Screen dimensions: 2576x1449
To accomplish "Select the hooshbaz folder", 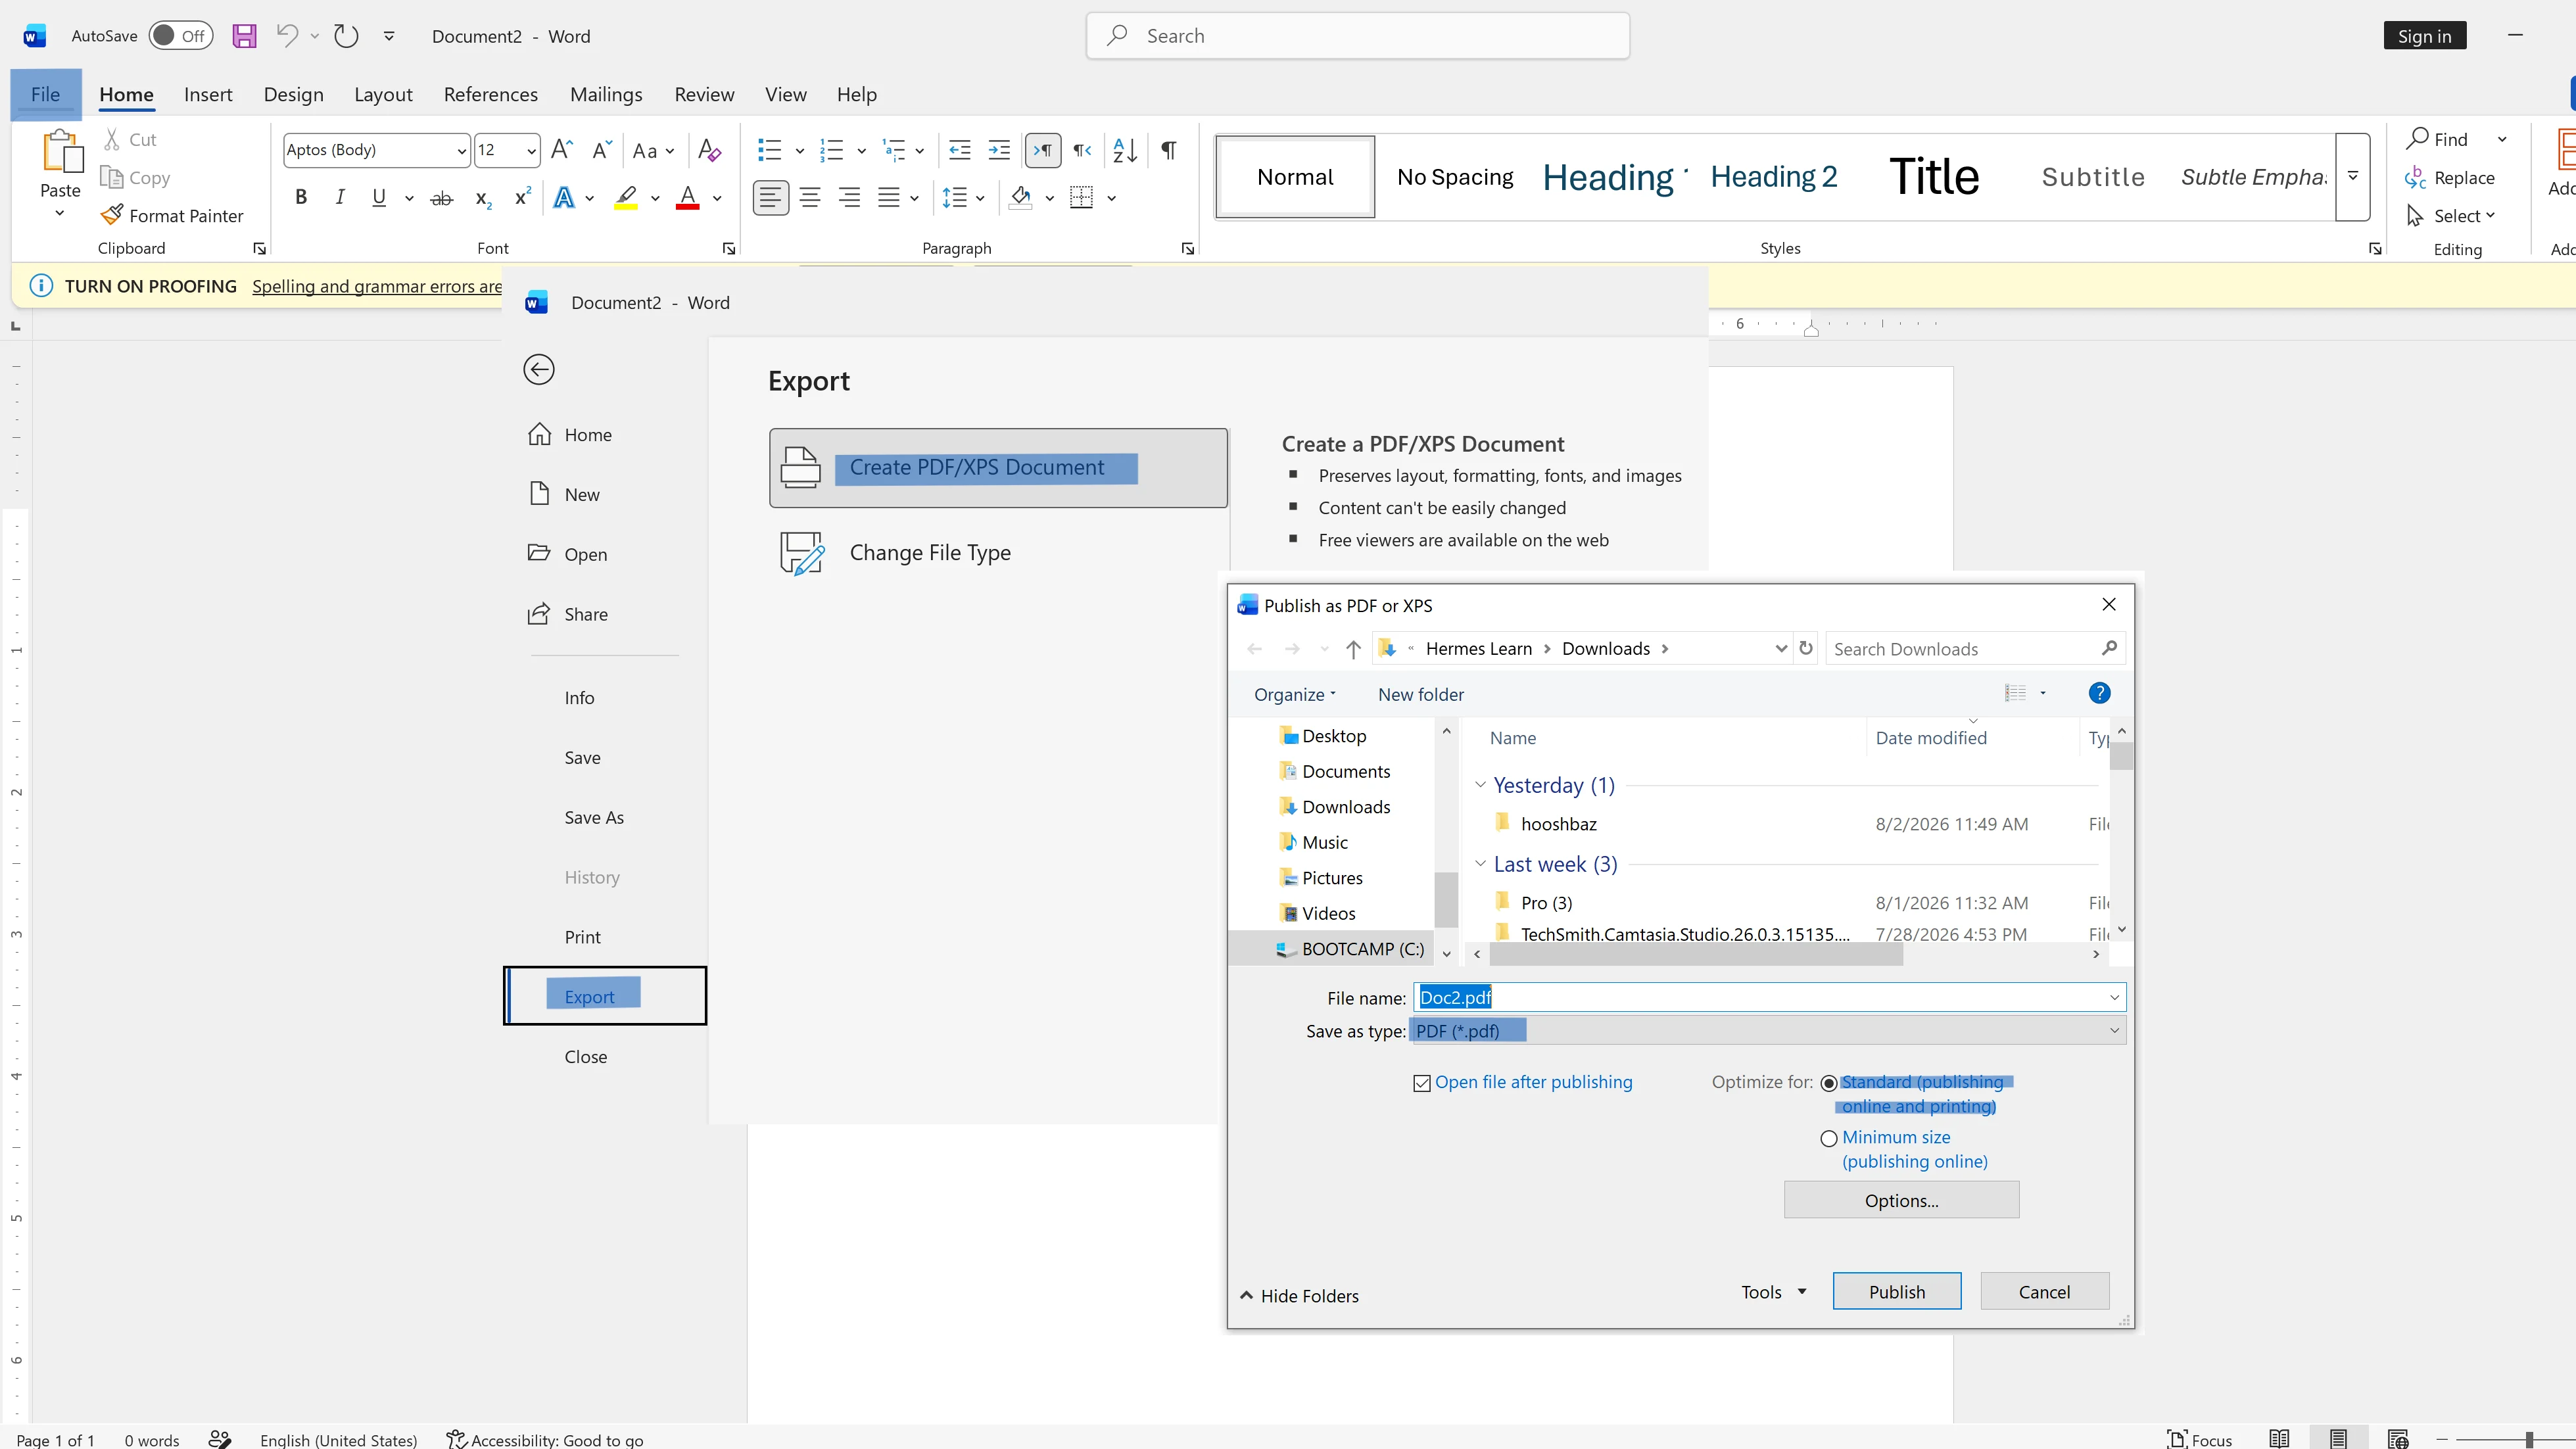I will [1558, 824].
